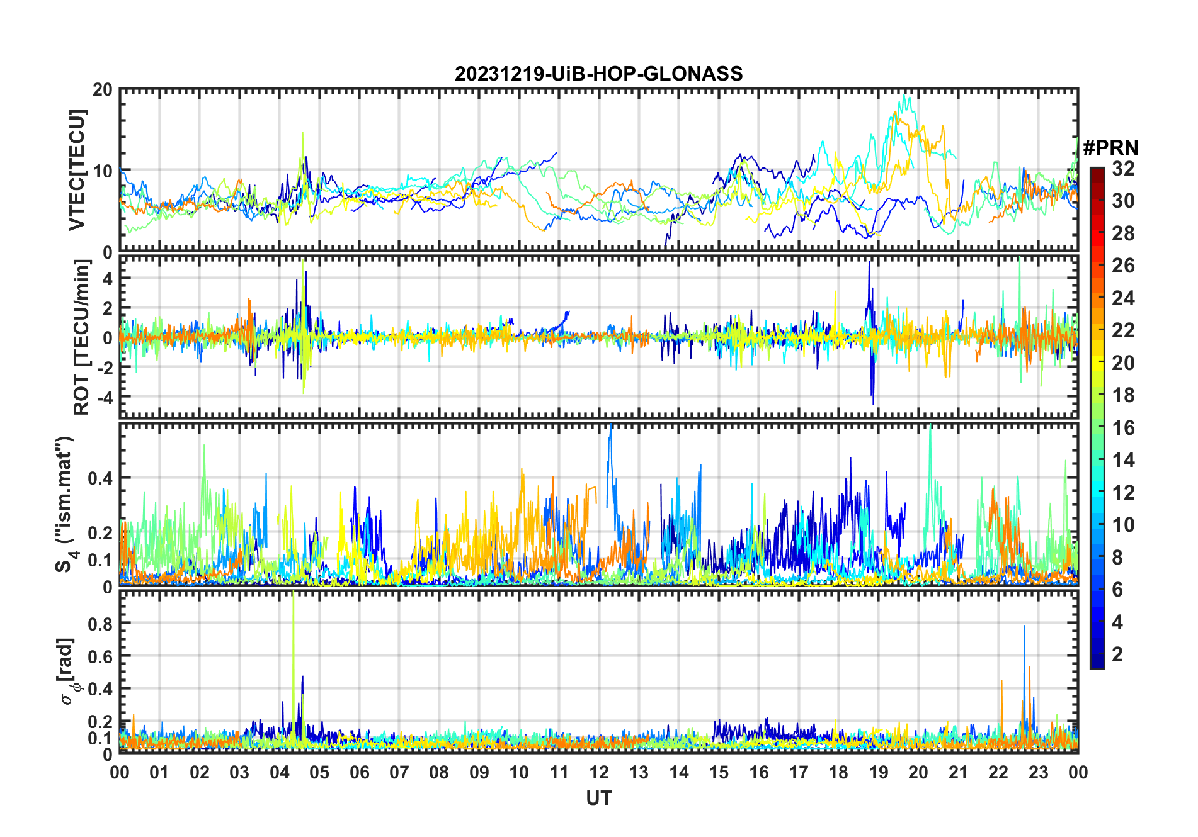Select colorbar tick label "16"
Viewport: 1198px width, 837px height.
coord(1123,428)
